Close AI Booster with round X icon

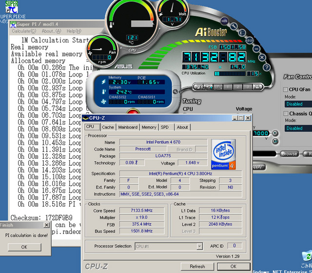pos(262,58)
